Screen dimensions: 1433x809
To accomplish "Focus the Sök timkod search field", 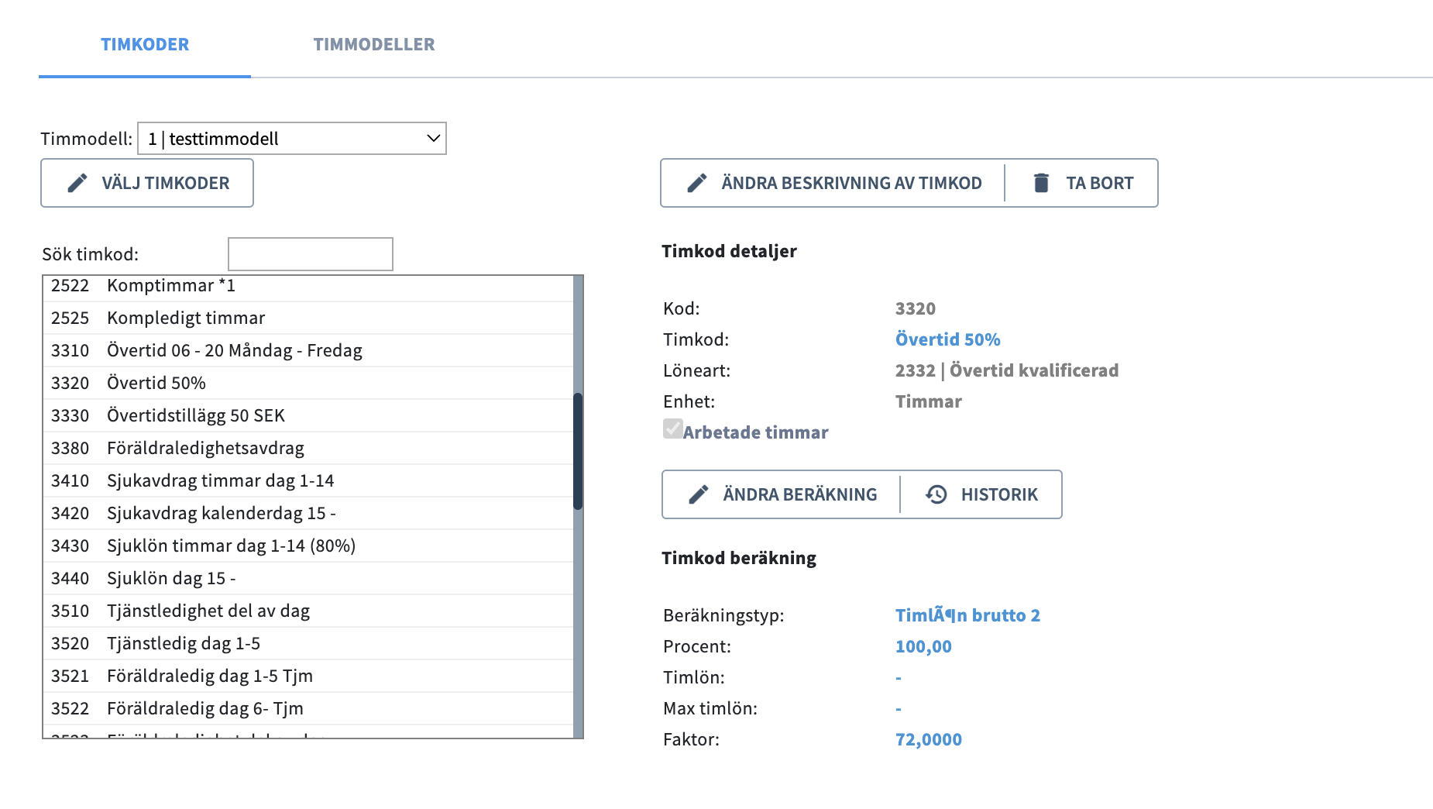I will pos(311,254).
